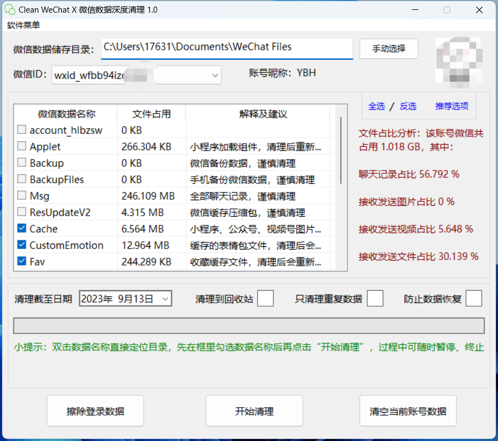Click the 手动选择 button
Viewport: 498px width, 441px height.
pyautogui.click(x=388, y=49)
